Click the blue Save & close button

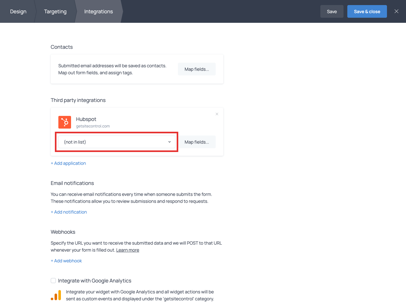click(367, 11)
